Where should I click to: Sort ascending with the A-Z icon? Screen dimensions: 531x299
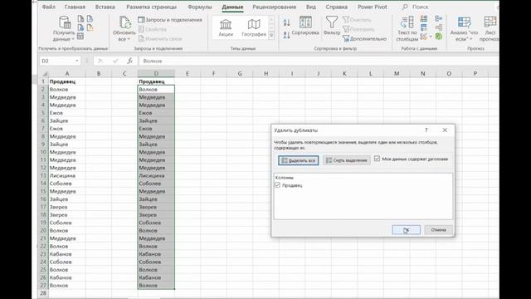(x=286, y=22)
